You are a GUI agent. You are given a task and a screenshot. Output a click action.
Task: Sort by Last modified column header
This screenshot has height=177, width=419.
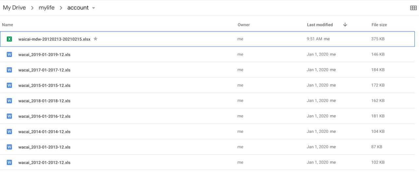coord(320,25)
